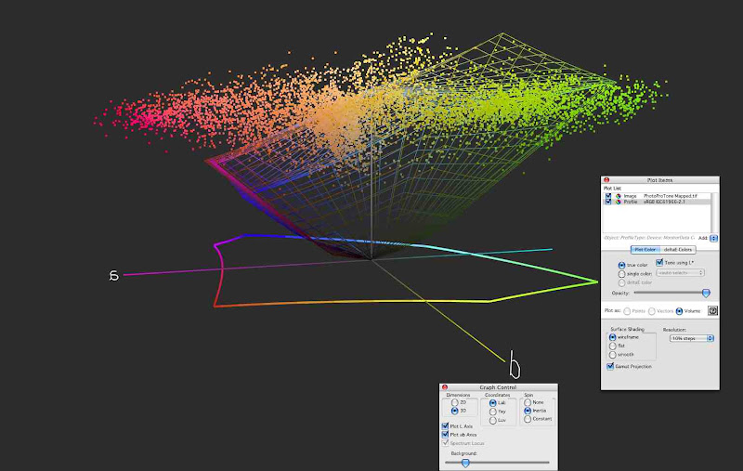Click the Plot List scrollbar

pyautogui.click(x=714, y=213)
